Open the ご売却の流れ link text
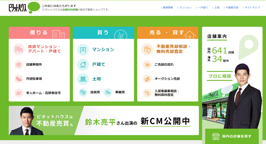 164,65
